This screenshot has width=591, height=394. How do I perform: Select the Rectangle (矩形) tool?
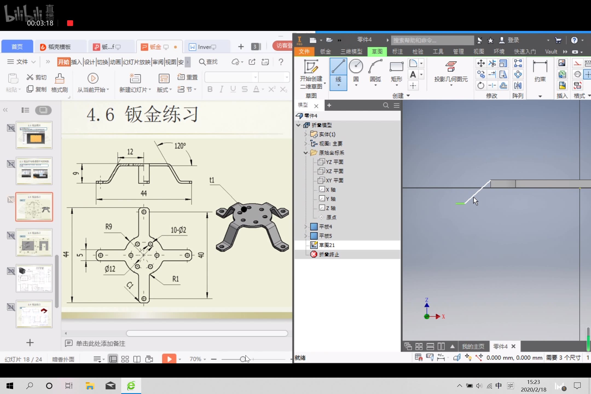[396, 73]
